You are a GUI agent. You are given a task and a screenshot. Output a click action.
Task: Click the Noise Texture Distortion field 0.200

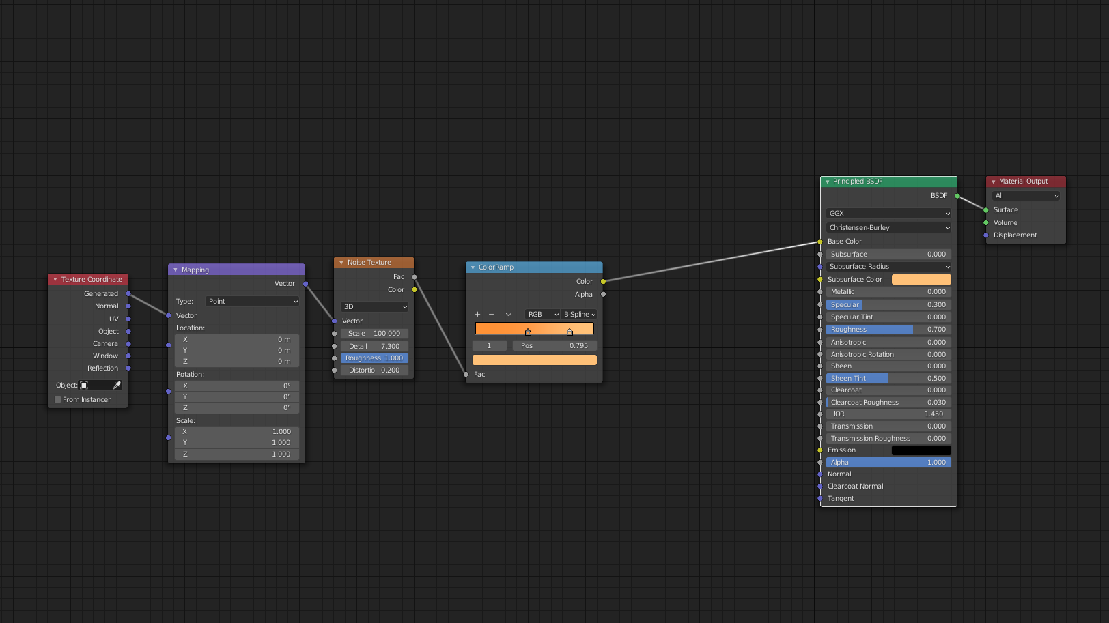pos(374,371)
